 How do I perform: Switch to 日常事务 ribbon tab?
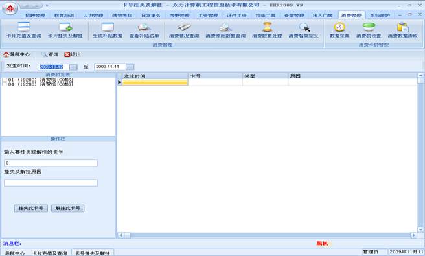(151, 16)
